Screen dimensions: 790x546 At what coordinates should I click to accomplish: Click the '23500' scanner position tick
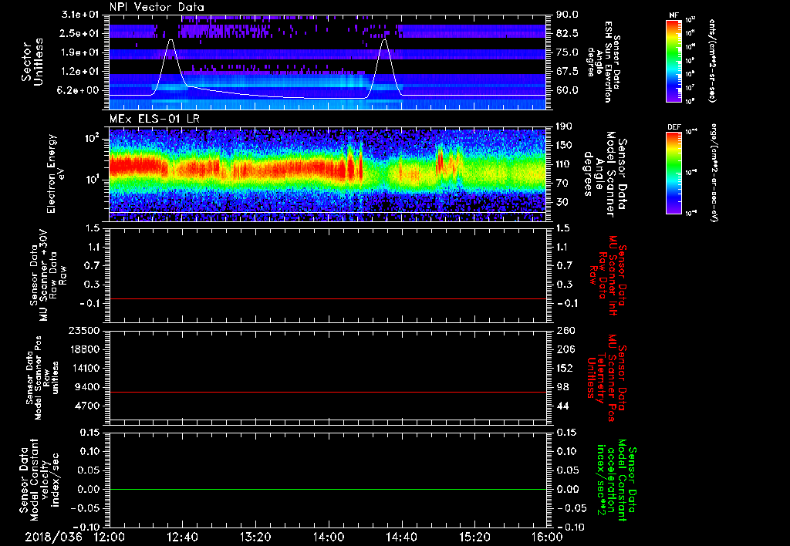pos(85,331)
